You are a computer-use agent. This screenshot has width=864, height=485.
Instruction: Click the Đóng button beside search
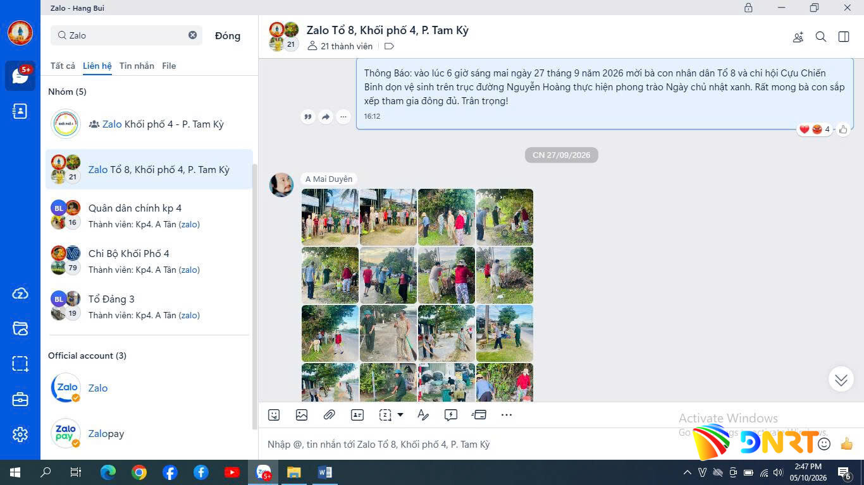click(228, 36)
